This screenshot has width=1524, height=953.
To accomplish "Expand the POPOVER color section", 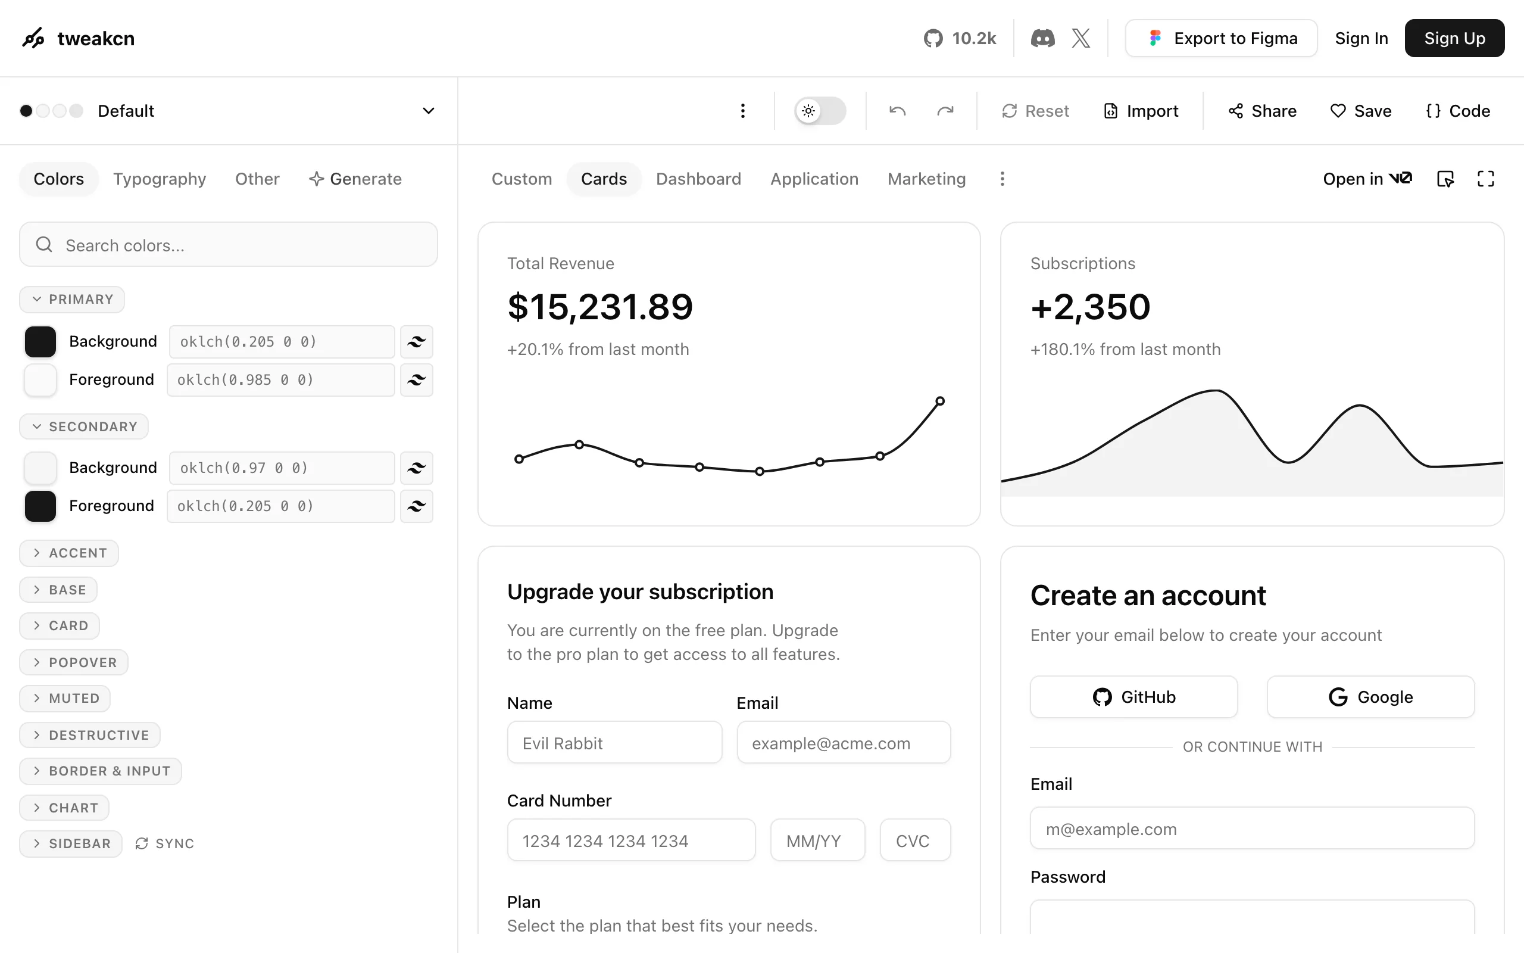I will [74, 662].
